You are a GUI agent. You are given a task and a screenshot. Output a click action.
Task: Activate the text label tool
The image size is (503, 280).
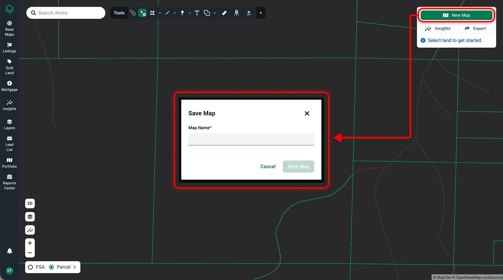click(x=197, y=13)
